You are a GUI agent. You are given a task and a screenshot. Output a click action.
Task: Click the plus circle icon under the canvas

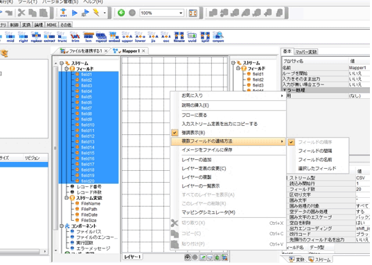point(188,257)
